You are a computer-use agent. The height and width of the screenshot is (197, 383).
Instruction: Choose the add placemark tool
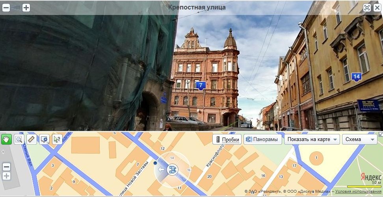tap(45, 139)
